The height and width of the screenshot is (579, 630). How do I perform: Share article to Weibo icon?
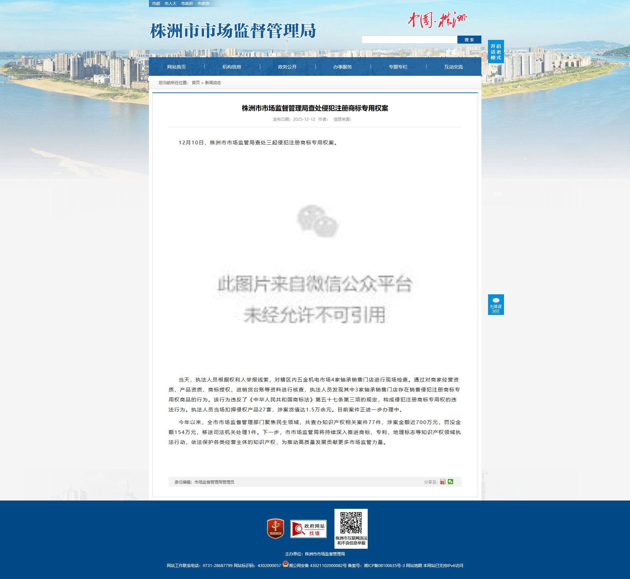pyautogui.click(x=442, y=482)
